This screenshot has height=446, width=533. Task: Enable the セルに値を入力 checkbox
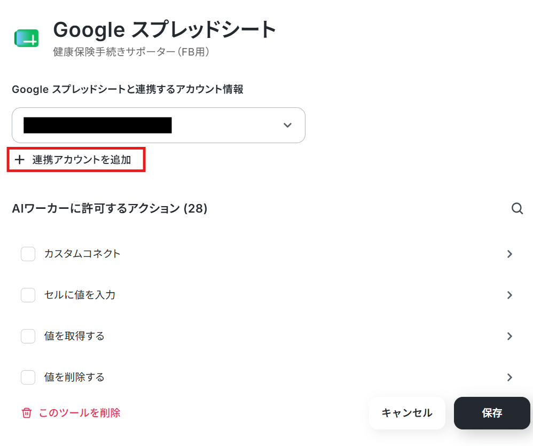point(28,295)
